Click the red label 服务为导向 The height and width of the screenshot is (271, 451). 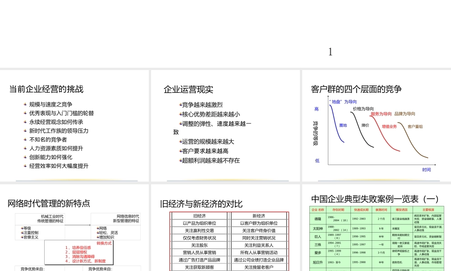[381, 114]
